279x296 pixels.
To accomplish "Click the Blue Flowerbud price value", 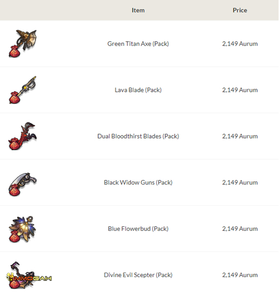I will [240, 229].
